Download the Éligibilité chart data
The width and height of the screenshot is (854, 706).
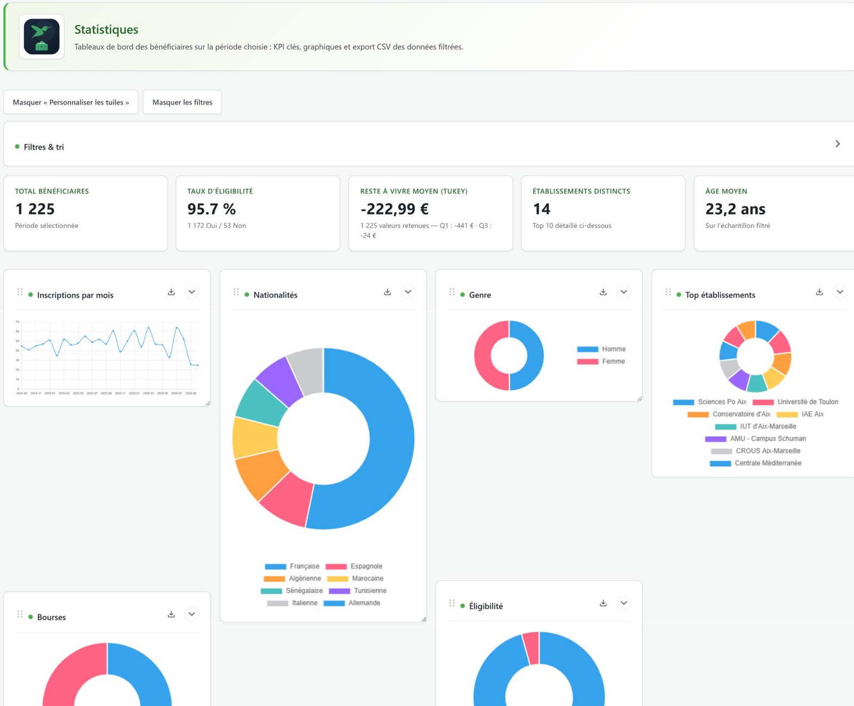coord(603,603)
